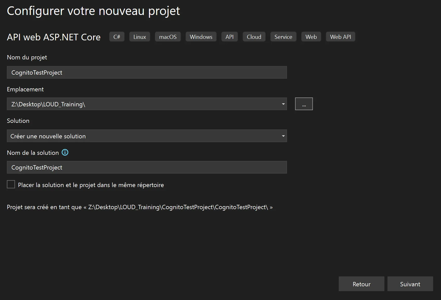The width and height of the screenshot is (441, 300).
Task: Click the Windows platform tag
Action: click(201, 37)
